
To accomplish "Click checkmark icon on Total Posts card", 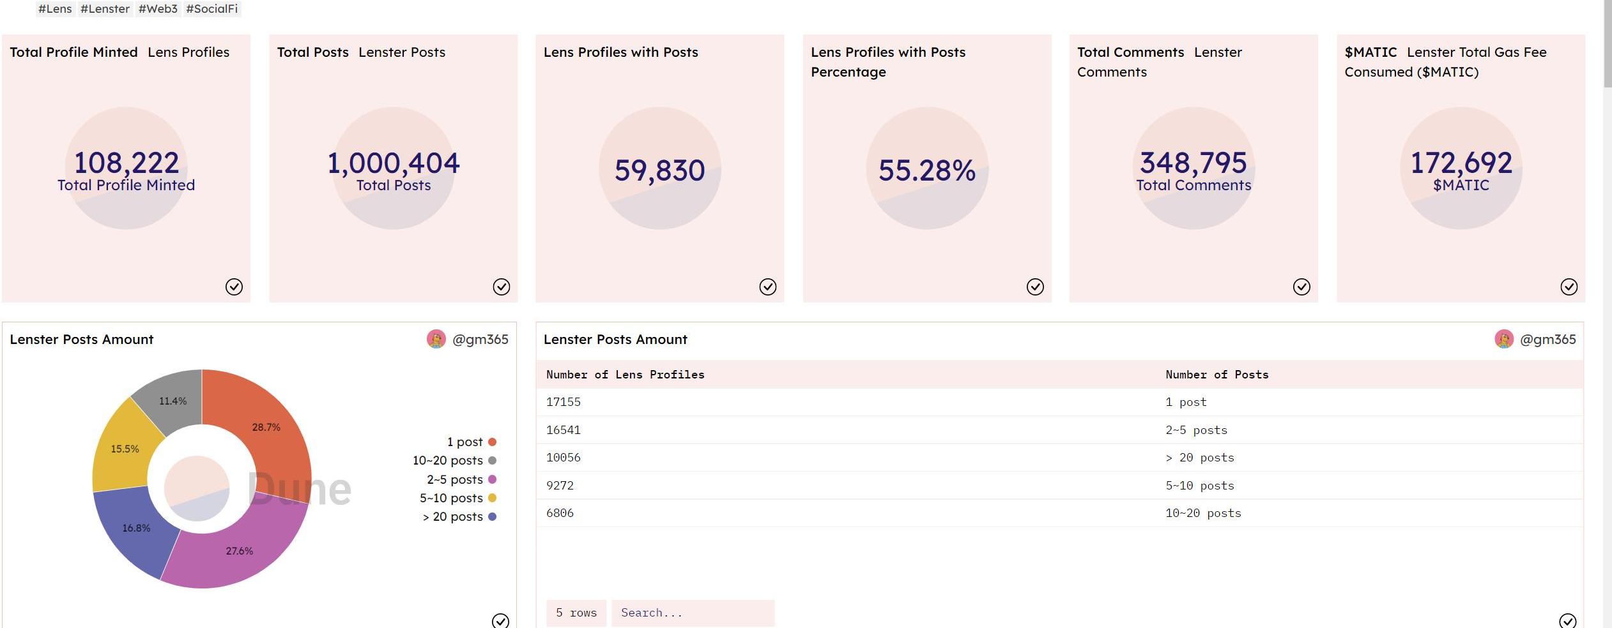I will [501, 287].
